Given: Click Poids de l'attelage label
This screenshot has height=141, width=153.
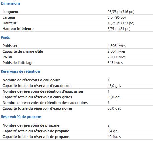Looking at the screenshot, I should coord(18,63).
